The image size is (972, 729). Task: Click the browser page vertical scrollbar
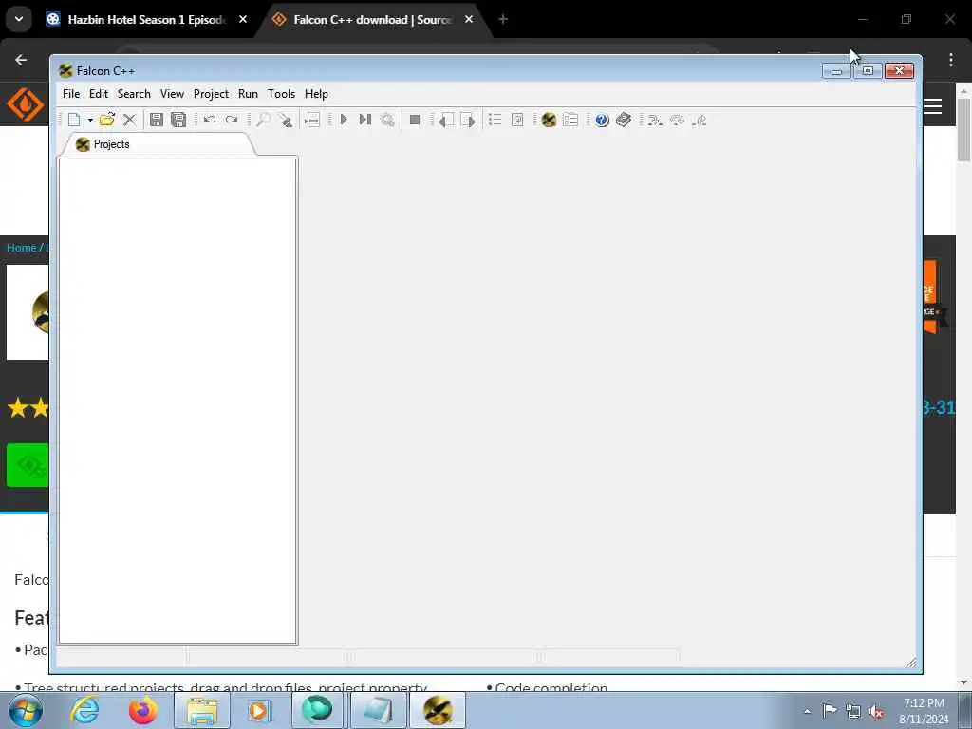click(x=964, y=130)
